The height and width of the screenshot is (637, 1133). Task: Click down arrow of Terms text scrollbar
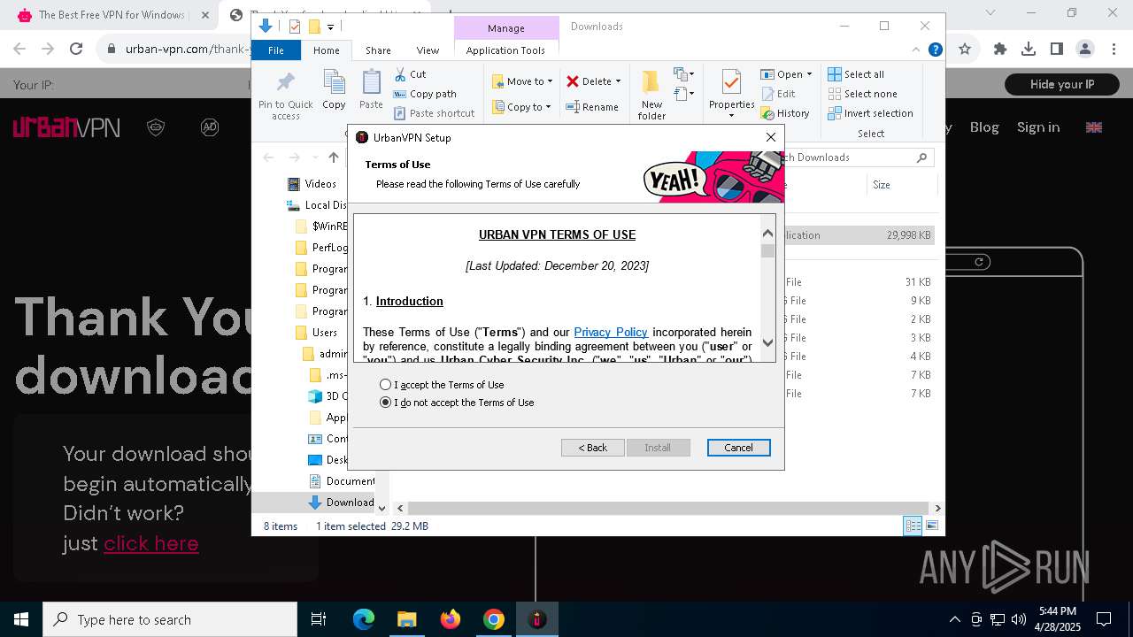click(767, 342)
